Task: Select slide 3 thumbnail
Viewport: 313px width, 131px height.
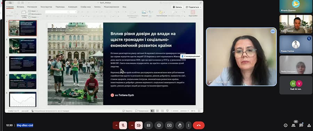Action: [23, 64]
